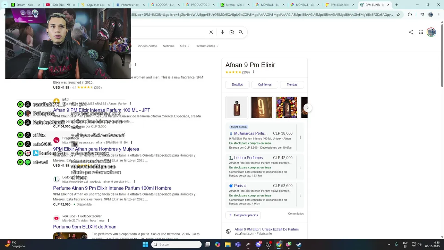Open options for the Multimarcas Perfumes offer

[x=300, y=137]
